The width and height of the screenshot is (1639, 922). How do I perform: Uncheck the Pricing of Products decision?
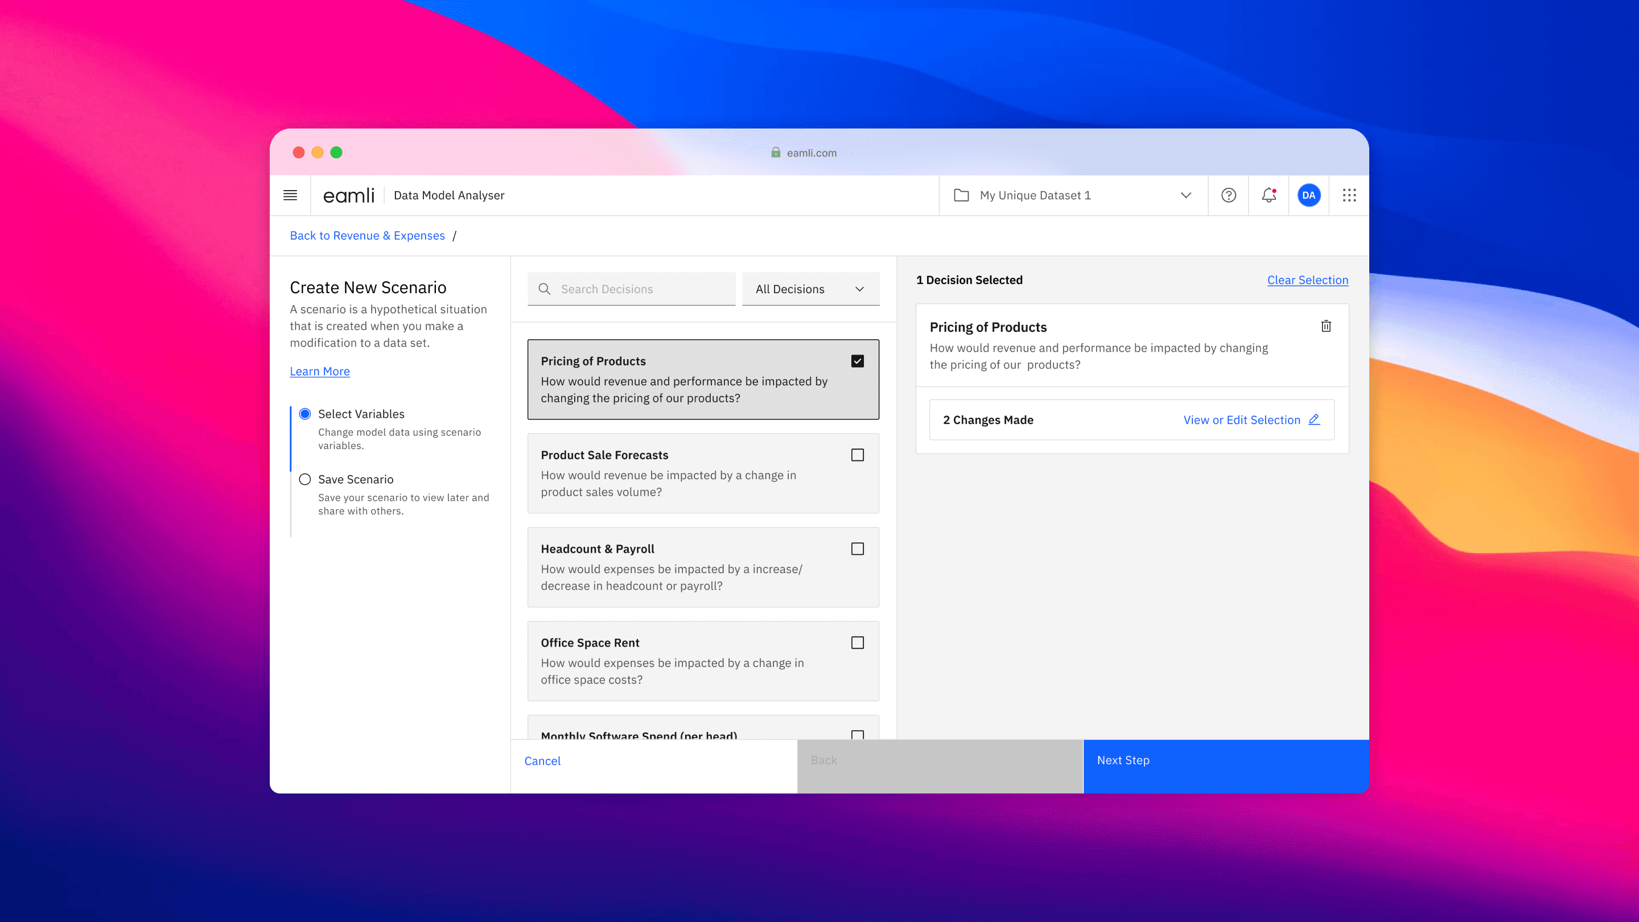(x=858, y=360)
